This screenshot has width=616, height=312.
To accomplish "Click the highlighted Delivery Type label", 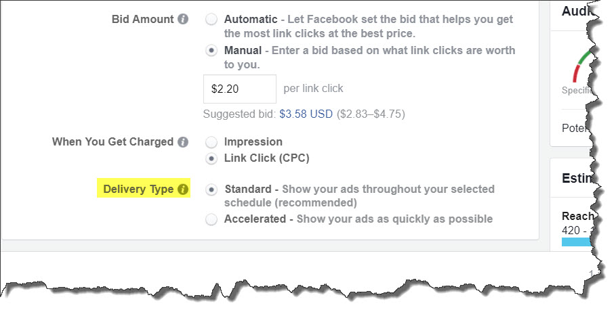I will tap(138, 189).
